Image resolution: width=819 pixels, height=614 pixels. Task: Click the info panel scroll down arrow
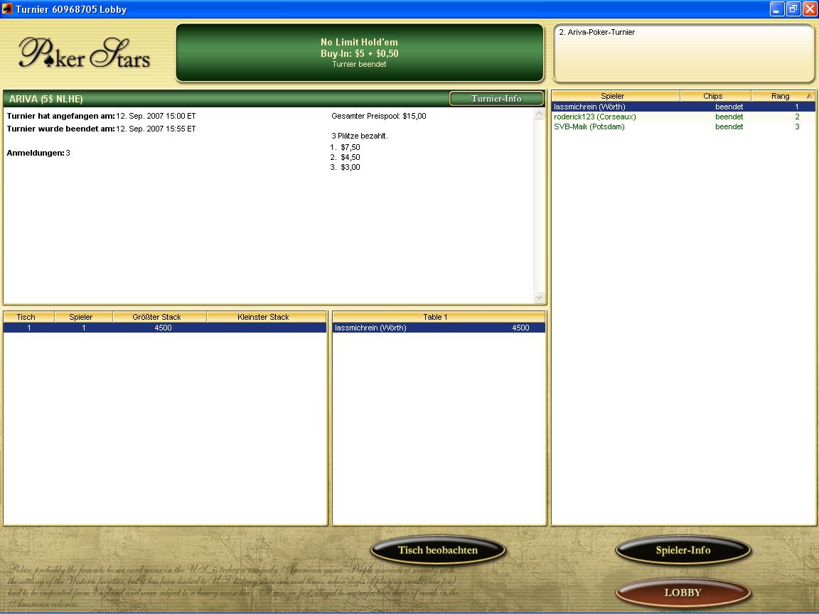(x=539, y=297)
